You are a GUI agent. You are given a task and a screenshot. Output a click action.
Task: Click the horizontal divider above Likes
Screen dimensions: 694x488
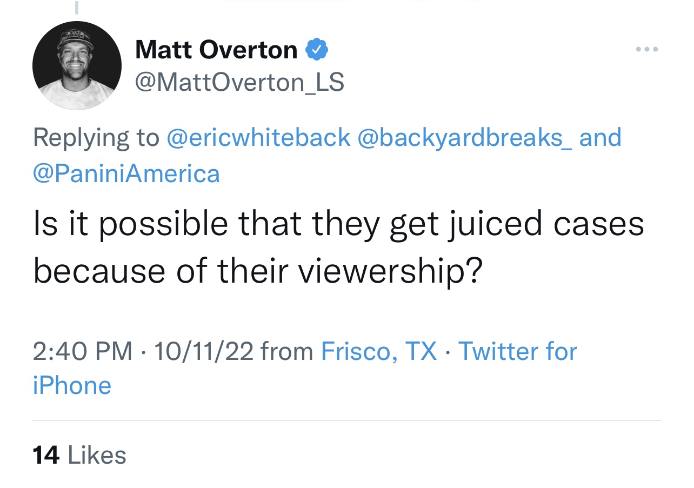[347, 420]
